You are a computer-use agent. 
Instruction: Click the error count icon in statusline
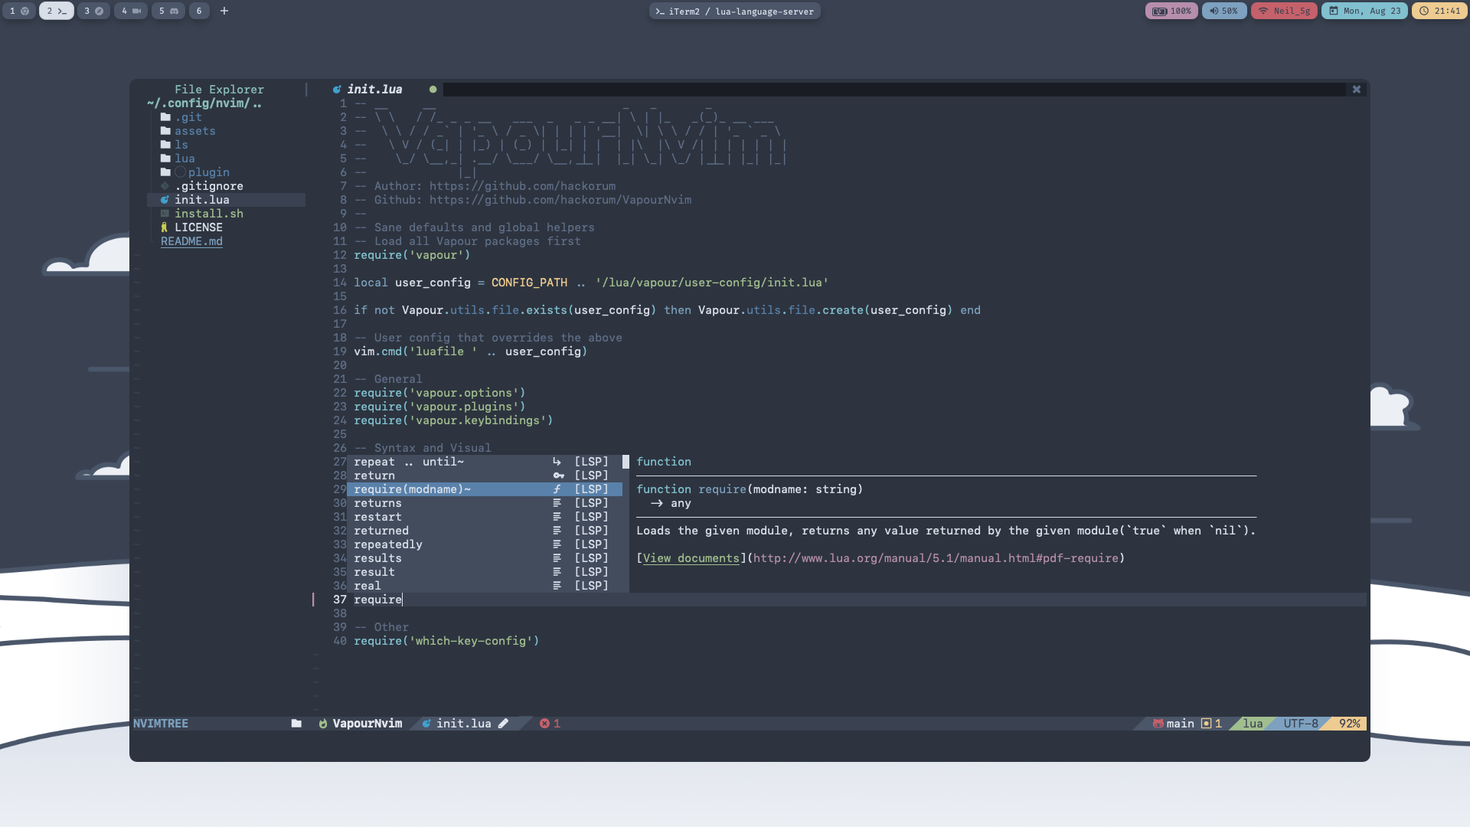(x=544, y=724)
